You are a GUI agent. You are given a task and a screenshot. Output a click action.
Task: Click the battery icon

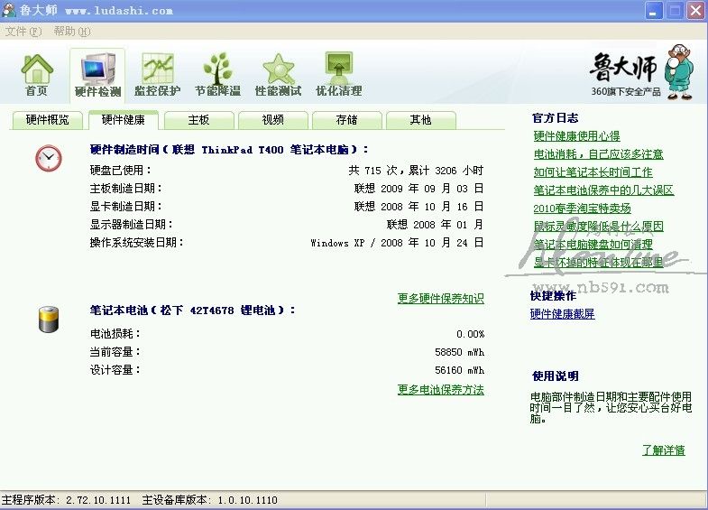click(49, 320)
